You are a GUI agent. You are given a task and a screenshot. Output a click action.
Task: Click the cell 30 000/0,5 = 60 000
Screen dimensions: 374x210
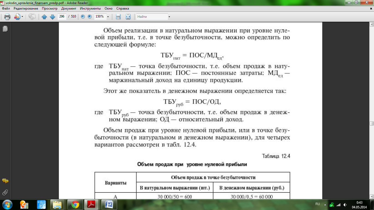click(x=252, y=196)
